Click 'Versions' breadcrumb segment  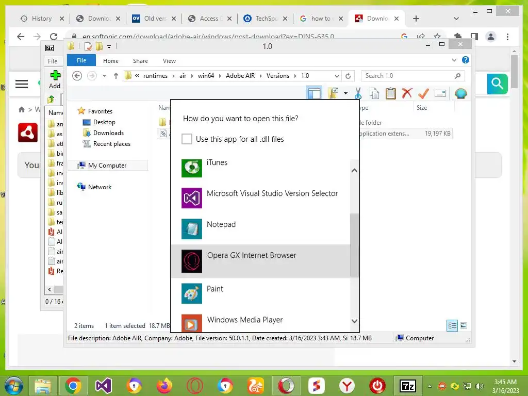point(277,76)
